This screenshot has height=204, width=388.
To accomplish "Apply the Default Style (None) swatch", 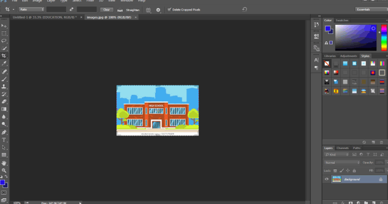I will coord(327,64).
